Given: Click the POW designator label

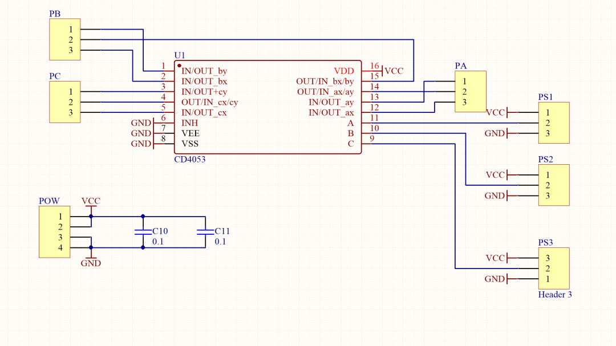Looking at the screenshot, I should (49, 201).
